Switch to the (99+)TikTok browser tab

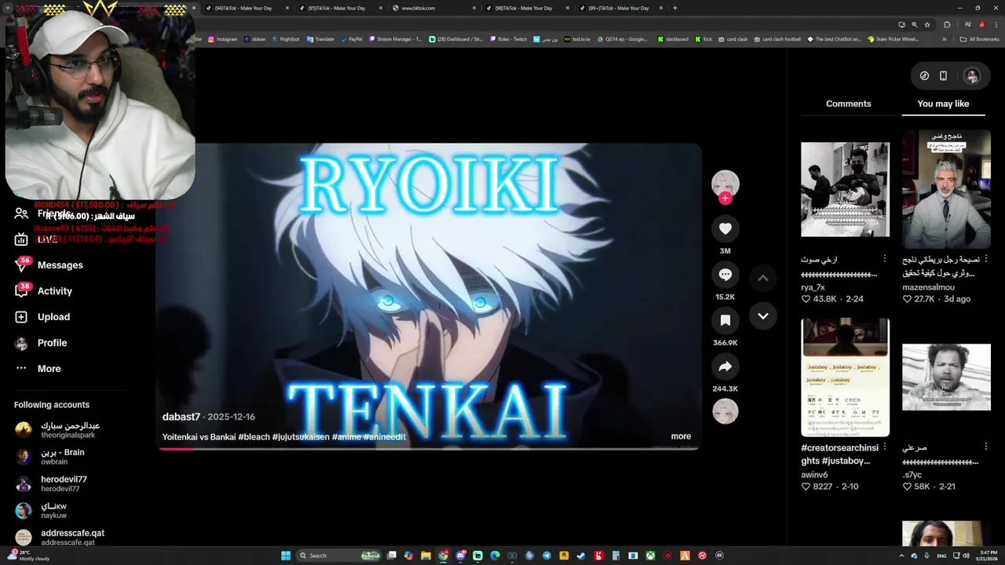(x=619, y=8)
